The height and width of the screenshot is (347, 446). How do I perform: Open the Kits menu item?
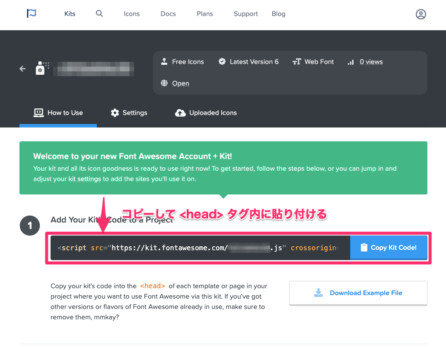[x=70, y=14]
